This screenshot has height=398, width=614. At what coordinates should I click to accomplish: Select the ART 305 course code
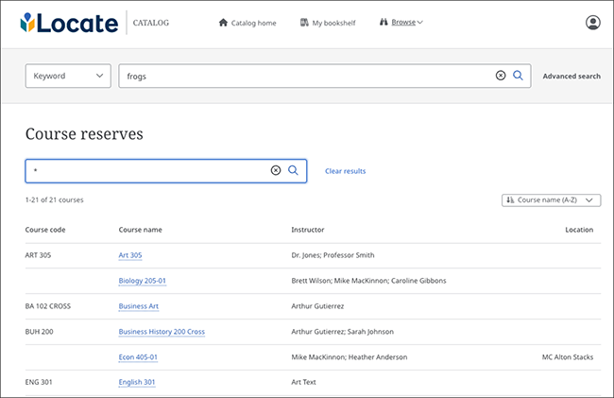38,255
